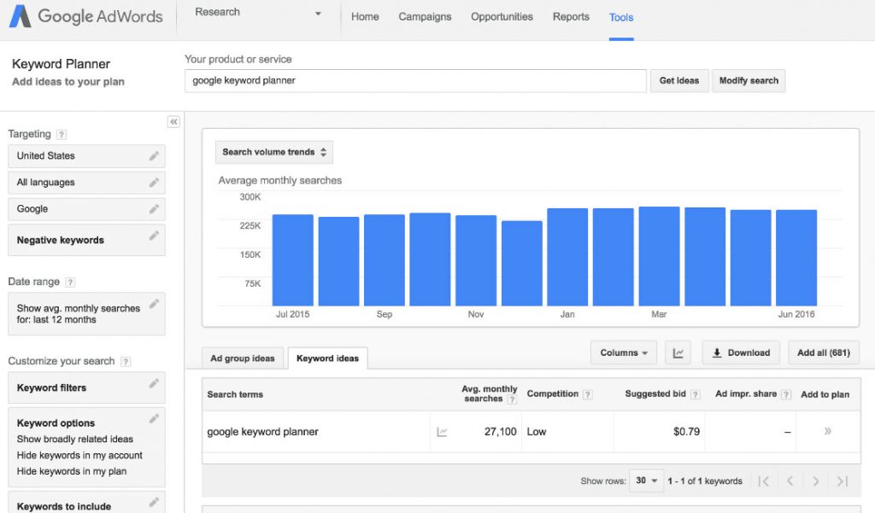Click the Get ideas button
The width and height of the screenshot is (875, 513).
(x=679, y=81)
